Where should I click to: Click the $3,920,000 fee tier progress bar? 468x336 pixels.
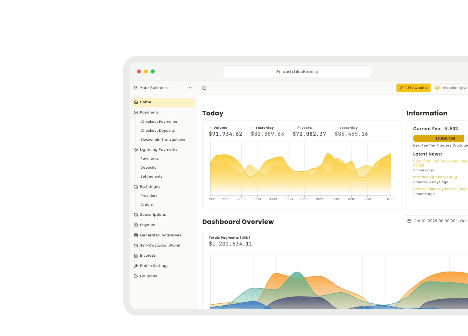tap(440, 139)
